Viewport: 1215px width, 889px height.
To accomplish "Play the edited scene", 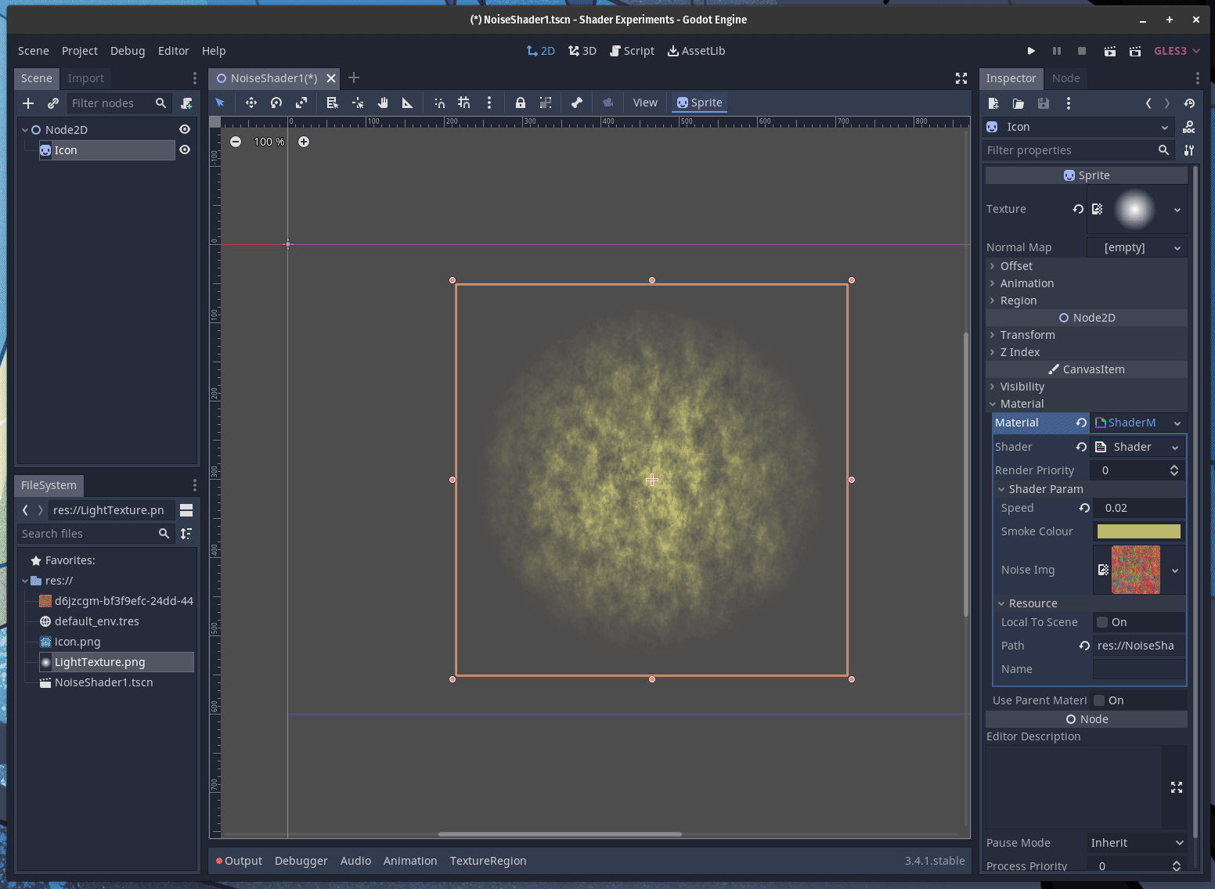I will tap(1109, 51).
